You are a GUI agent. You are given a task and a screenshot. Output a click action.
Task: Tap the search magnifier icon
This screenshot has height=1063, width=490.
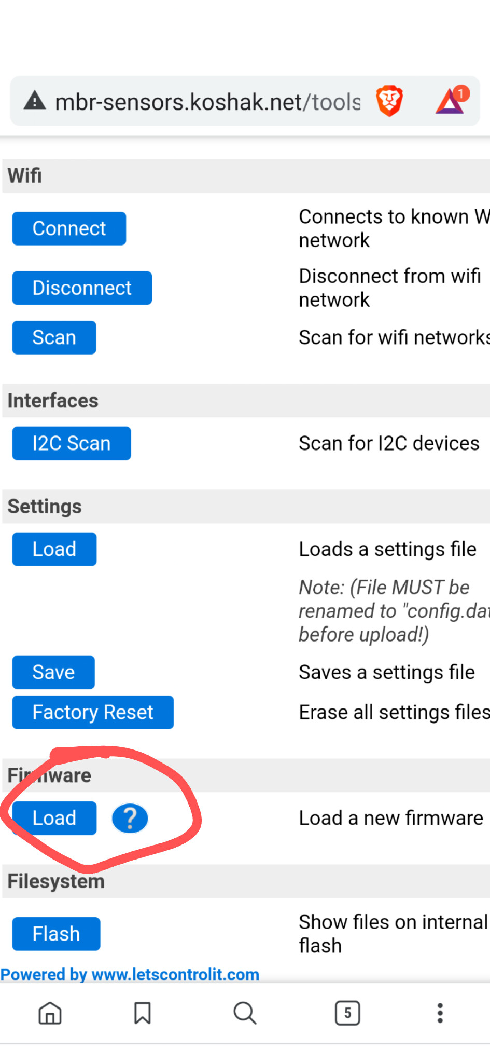[x=245, y=1013]
